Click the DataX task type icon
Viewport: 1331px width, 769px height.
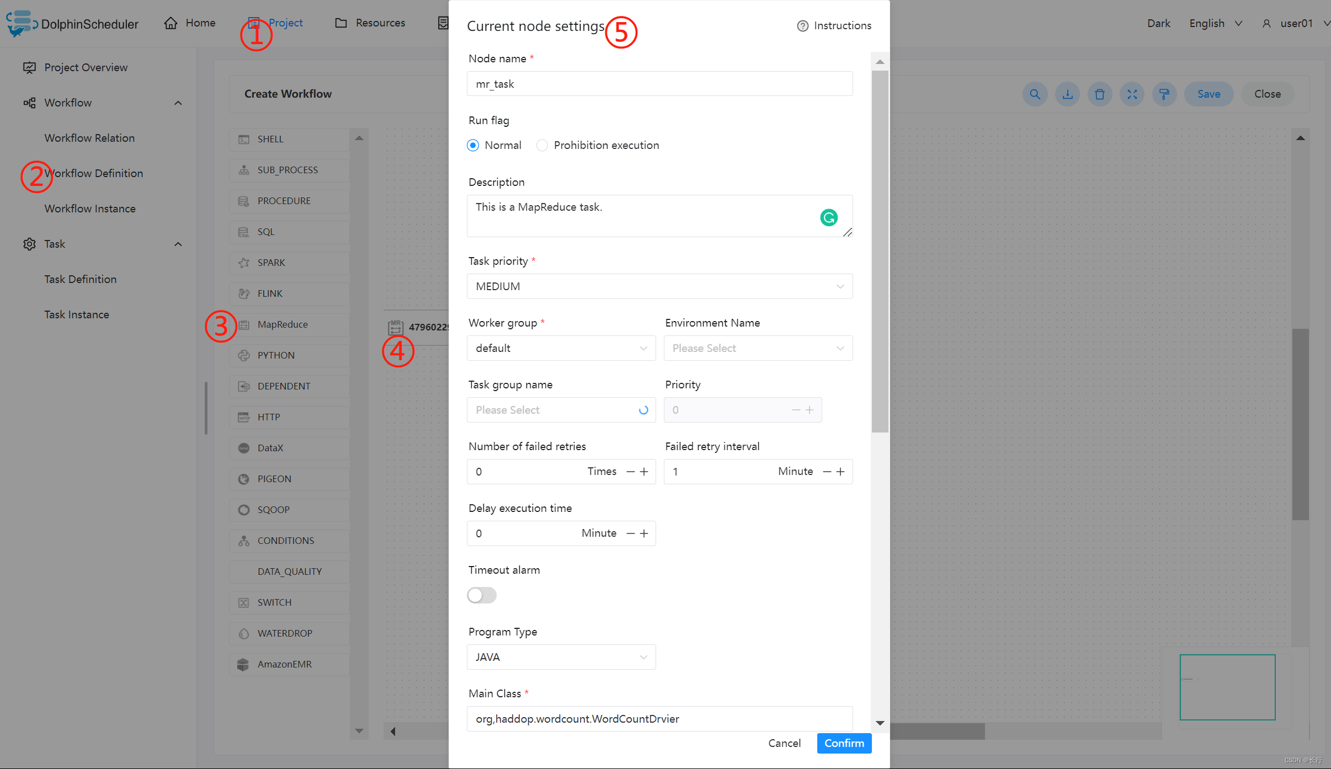tap(244, 447)
